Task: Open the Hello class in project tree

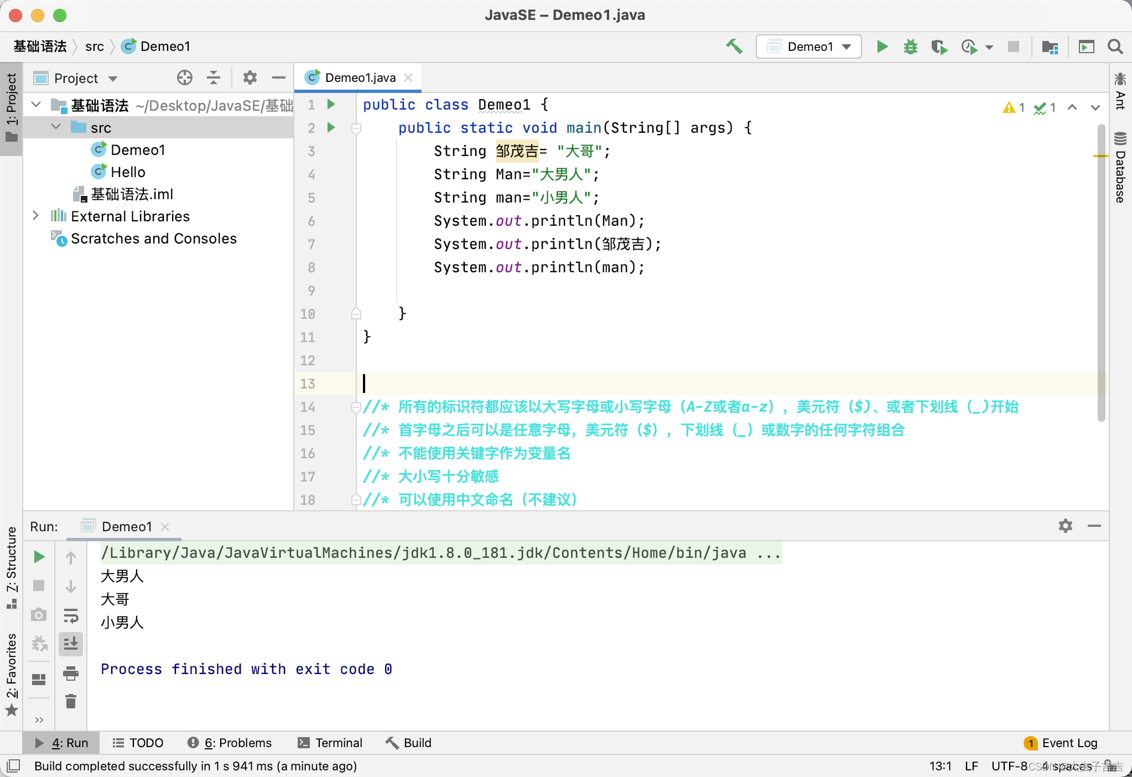Action: coord(128,172)
